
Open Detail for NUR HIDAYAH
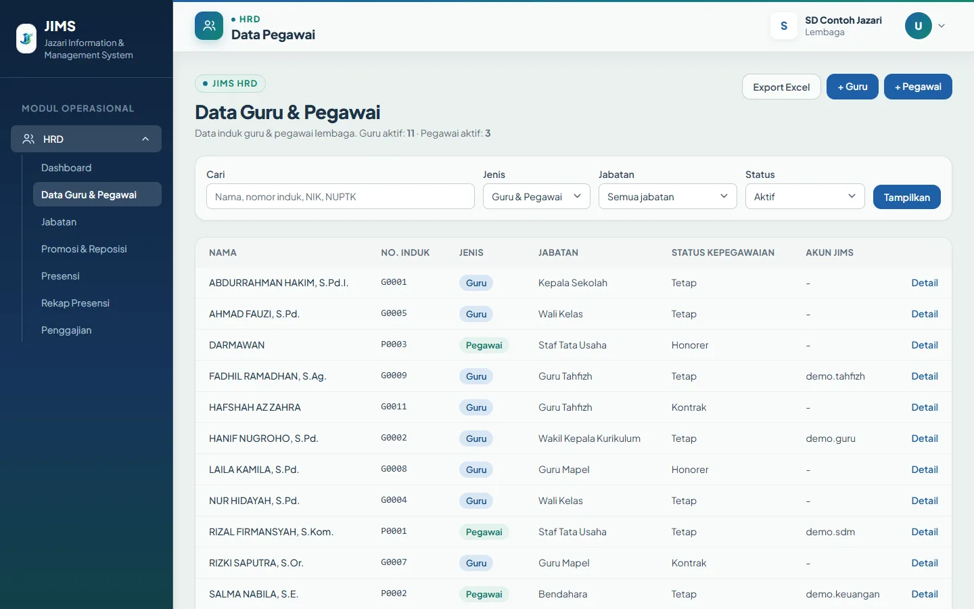(x=924, y=501)
